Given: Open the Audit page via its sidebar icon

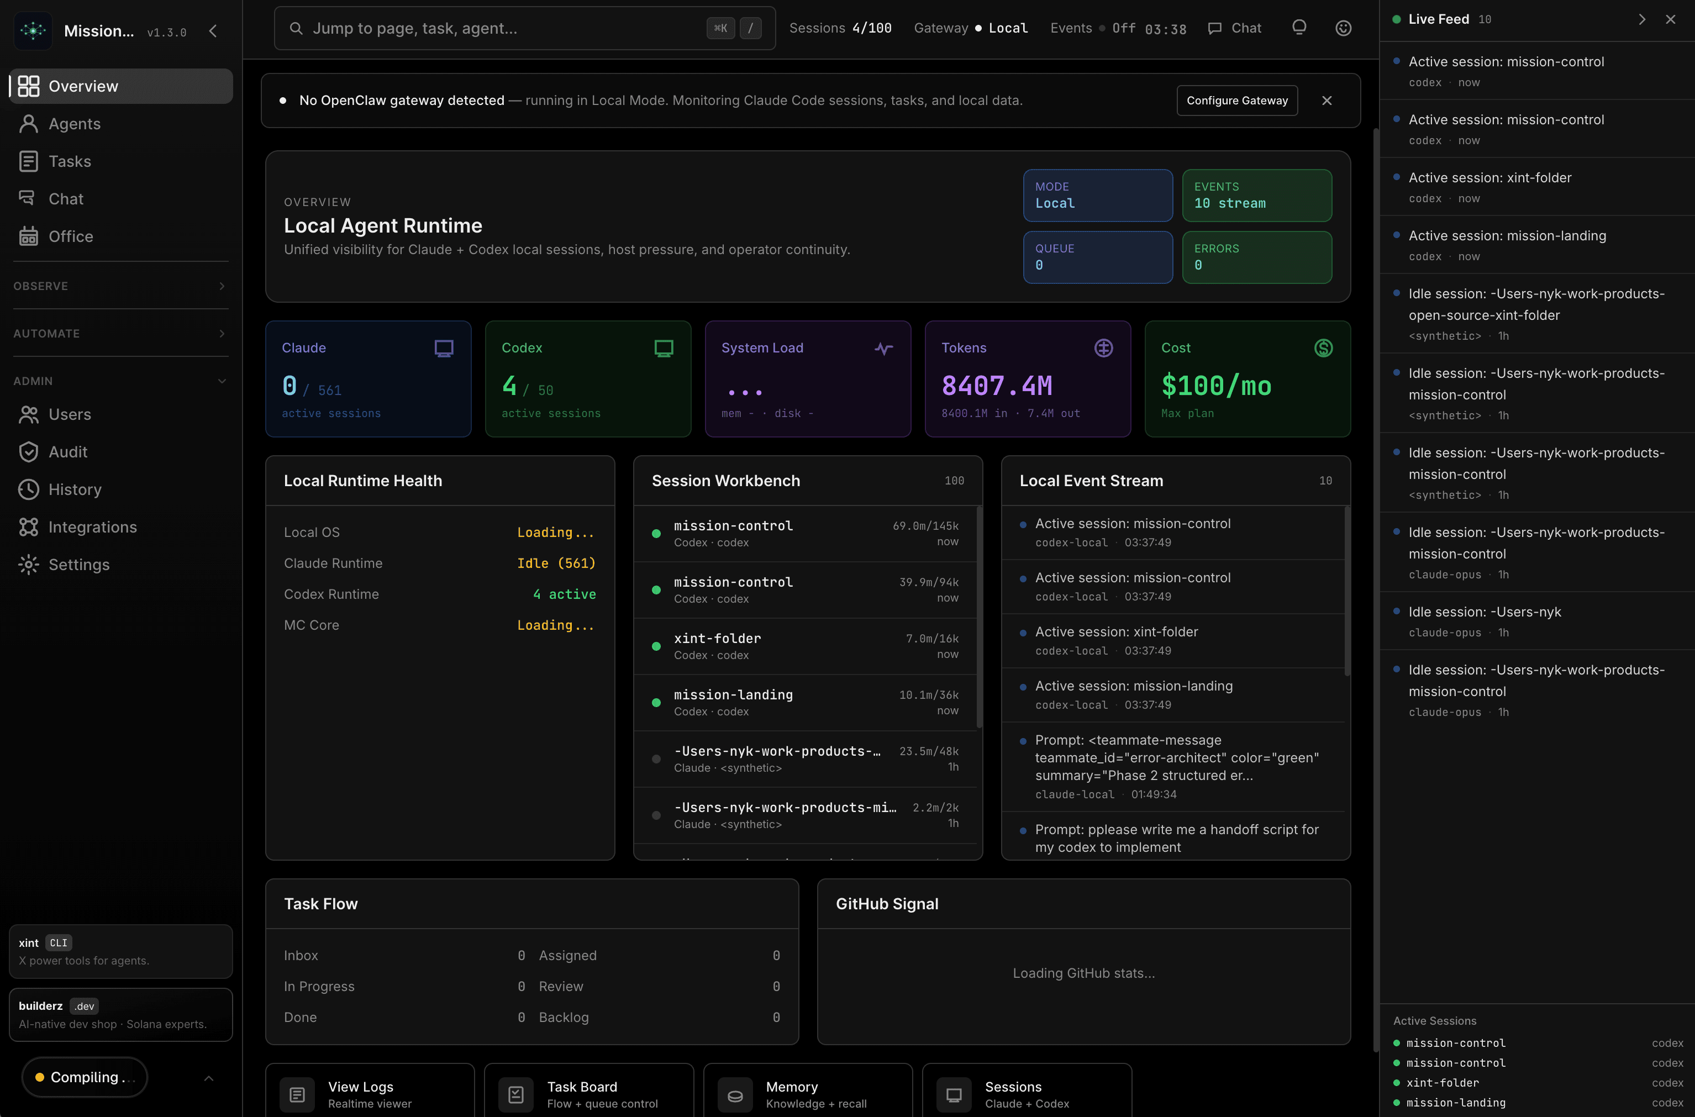Looking at the screenshot, I should (x=29, y=452).
